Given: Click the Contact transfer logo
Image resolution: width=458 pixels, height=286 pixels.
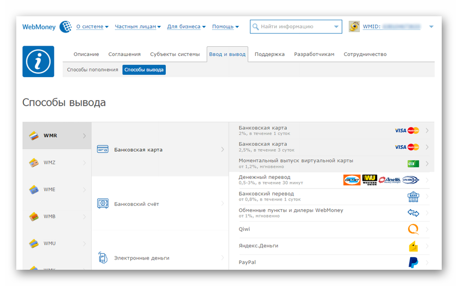Looking at the screenshot, I should click(x=352, y=180).
